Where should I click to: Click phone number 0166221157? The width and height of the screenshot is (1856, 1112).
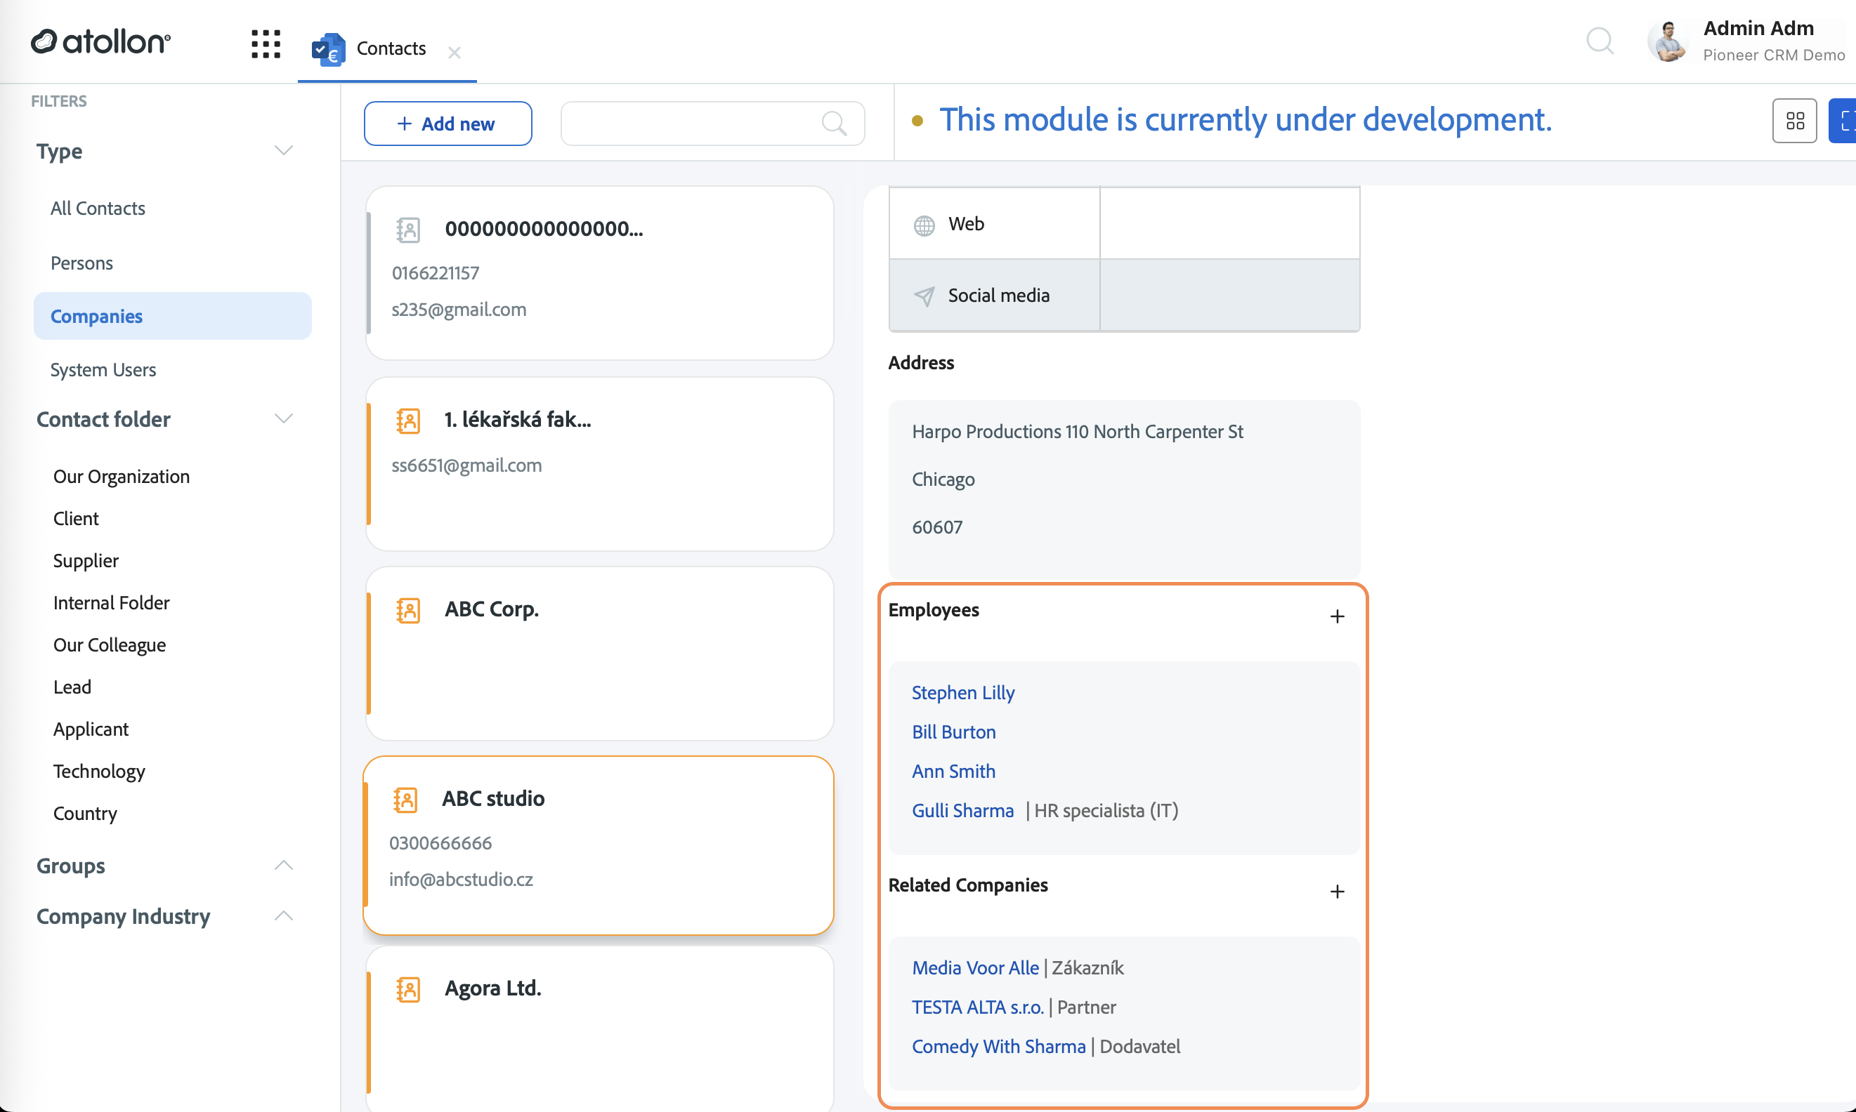click(x=435, y=273)
